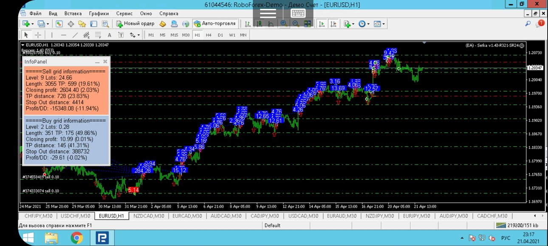The width and height of the screenshot is (548, 246).
Task: Switch chart timeframe to H4
Action: [x=209, y=35]
